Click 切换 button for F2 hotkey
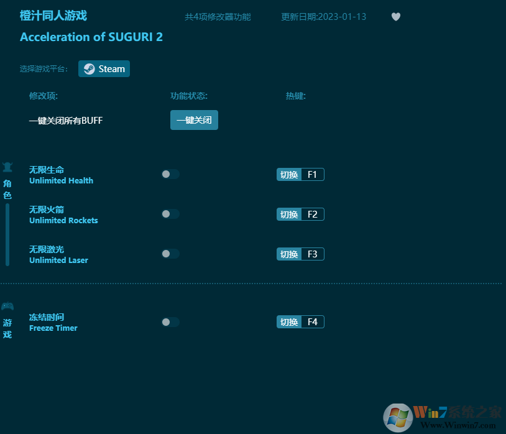 tap(289, 215)
